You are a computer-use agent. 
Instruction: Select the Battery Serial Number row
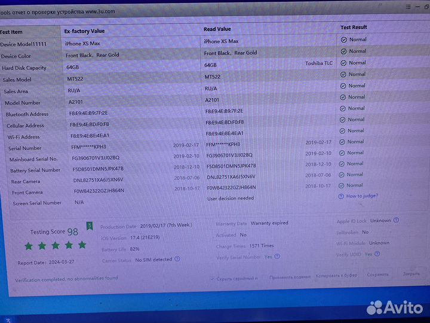(x=35, y=170)
